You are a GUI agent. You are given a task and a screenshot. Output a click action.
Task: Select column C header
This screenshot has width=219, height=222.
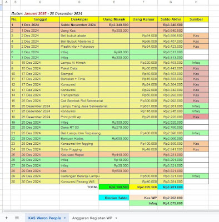[40, 2]
